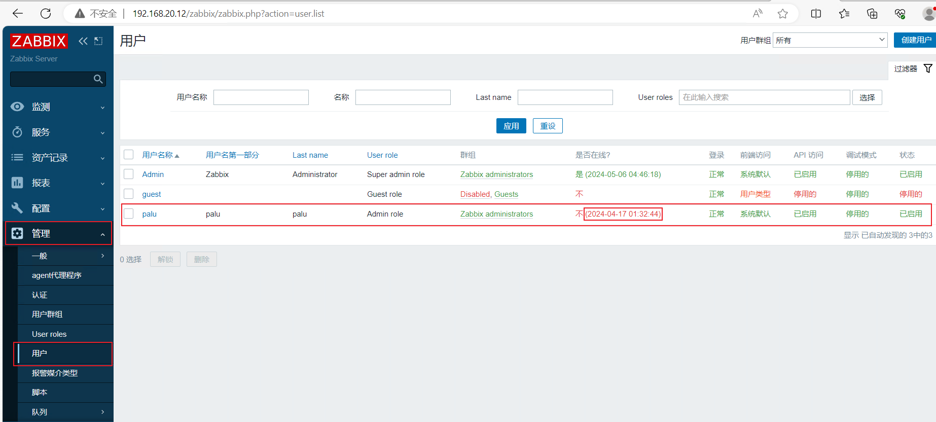This screenshot has height=422, width=936.
Task: Open the agent代理程序 menu item
Action: point(65,275)
